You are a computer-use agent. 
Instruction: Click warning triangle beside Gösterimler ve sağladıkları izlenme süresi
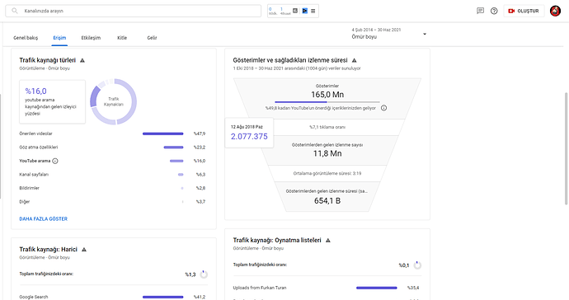click(354, 60)
